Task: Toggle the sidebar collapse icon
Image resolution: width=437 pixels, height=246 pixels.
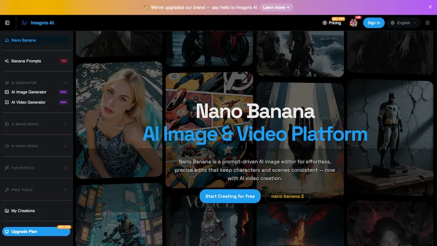Action: [7, 23]
